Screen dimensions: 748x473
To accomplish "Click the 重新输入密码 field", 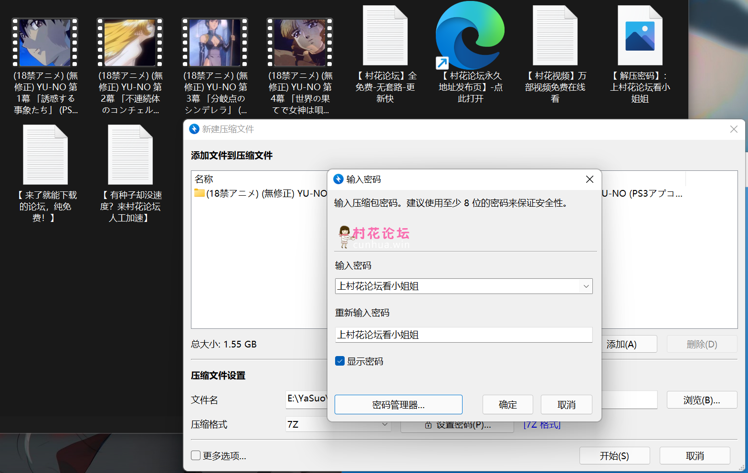I will tap(464, 335).
